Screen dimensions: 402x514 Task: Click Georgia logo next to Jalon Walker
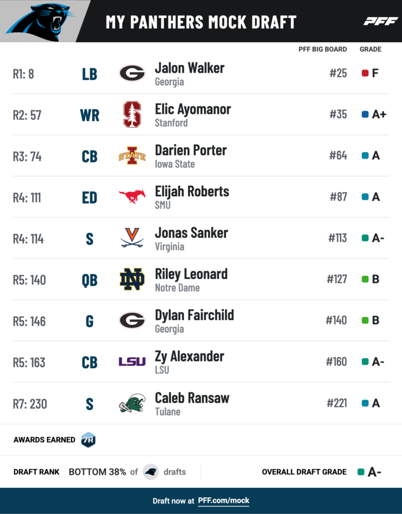(132, 73)
